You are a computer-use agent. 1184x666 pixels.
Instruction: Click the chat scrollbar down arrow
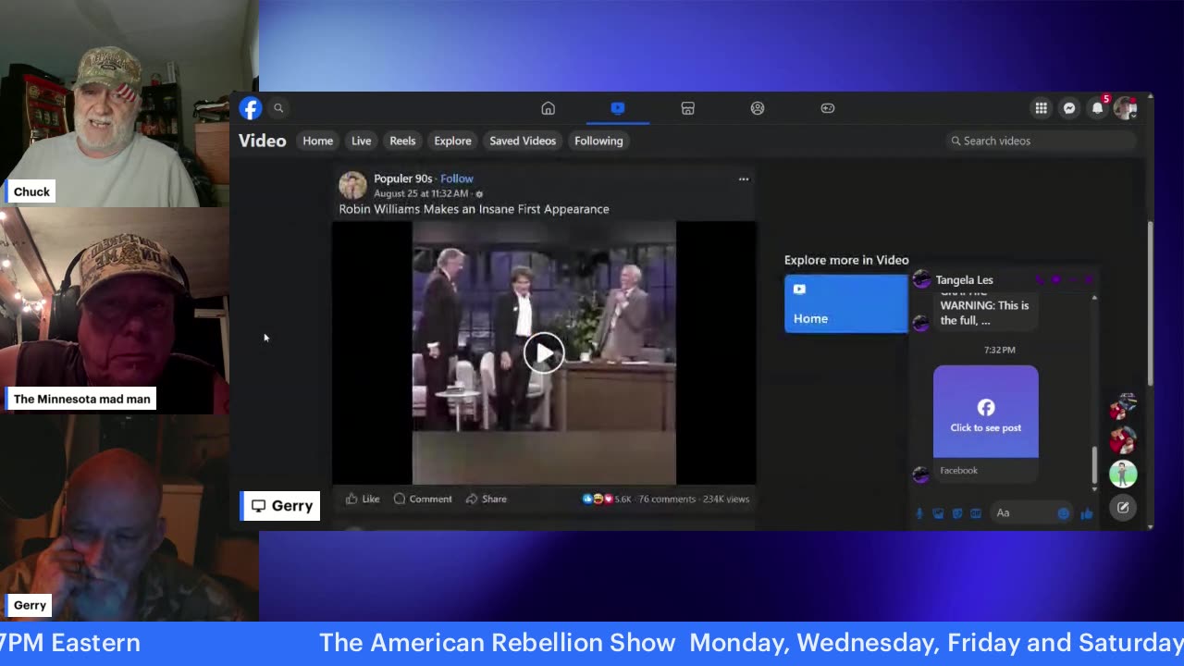(x=1094, y=488)
